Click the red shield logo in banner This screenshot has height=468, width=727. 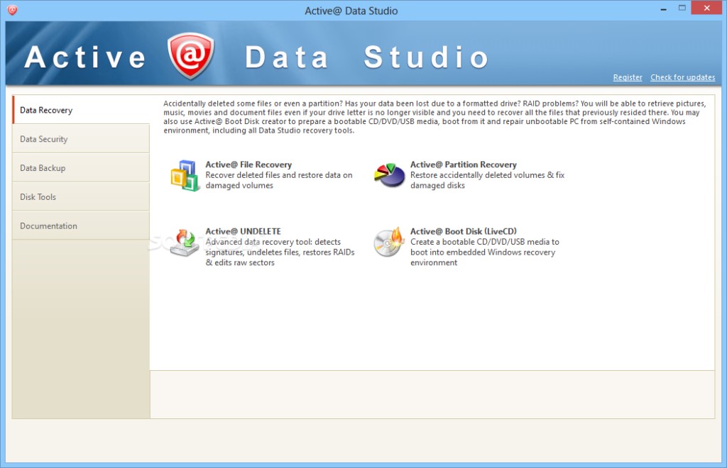[x=190, y=55]
